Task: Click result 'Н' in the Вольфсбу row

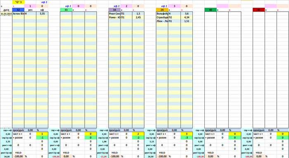Action: 174,14
